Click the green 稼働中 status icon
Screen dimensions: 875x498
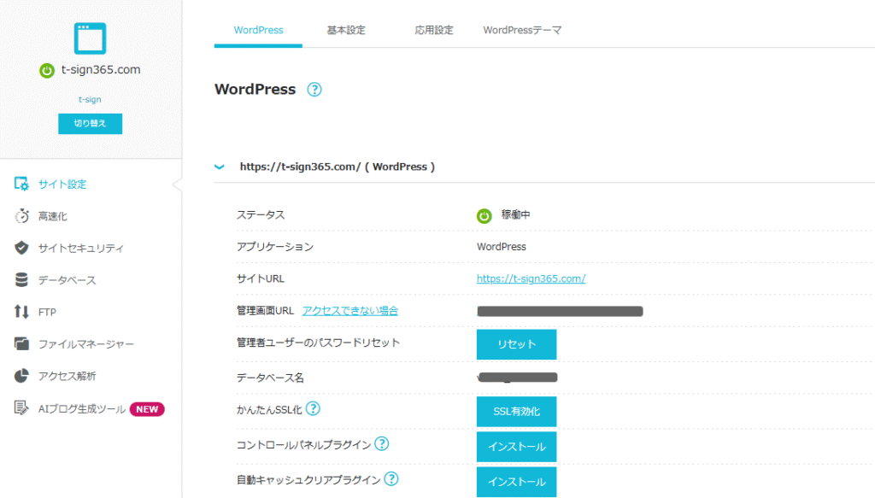point(484,216)
